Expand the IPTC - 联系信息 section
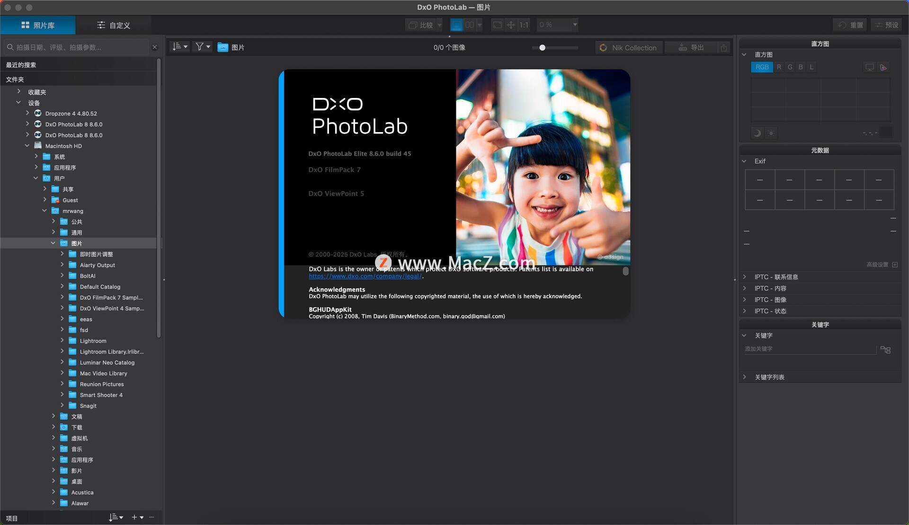 click(x=744, y=276)
